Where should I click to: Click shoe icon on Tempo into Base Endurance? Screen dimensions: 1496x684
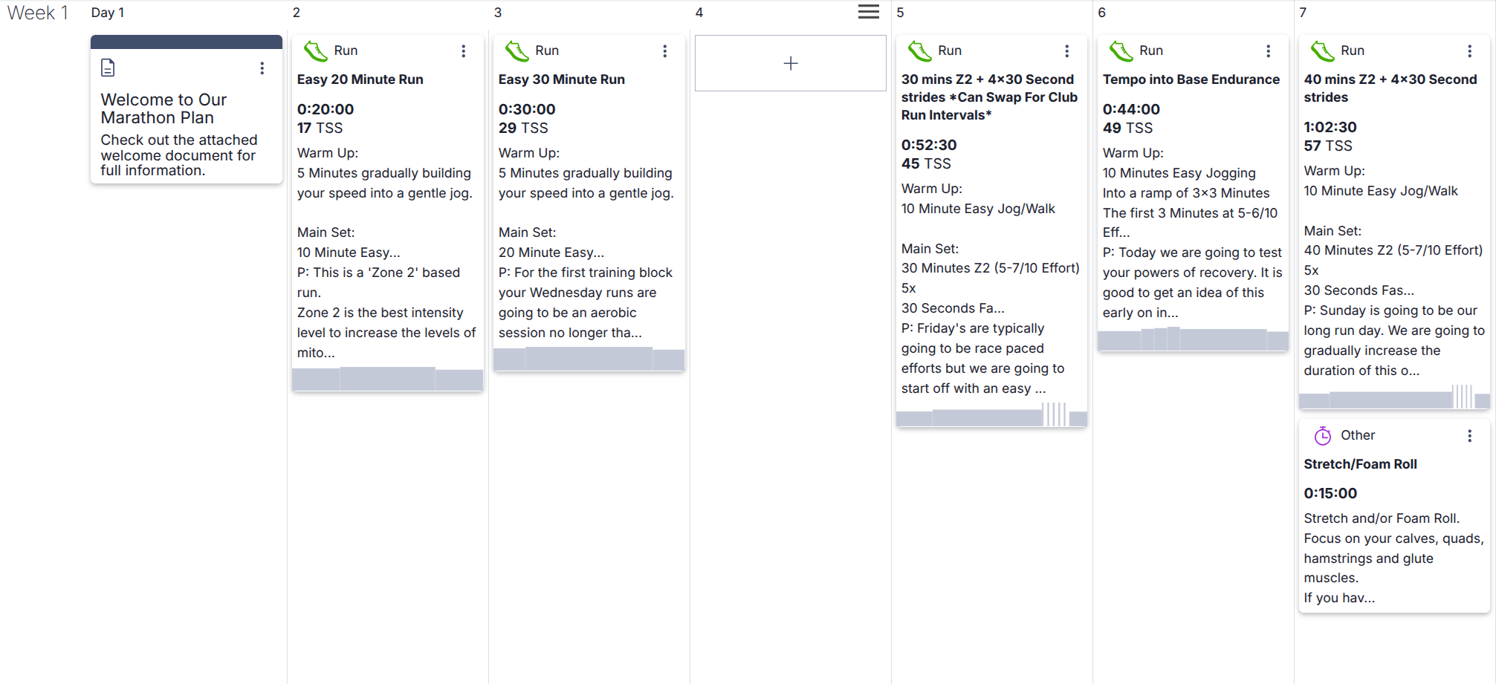click(x=1121, y=51)
